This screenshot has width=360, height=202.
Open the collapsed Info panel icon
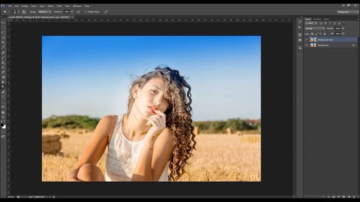(x=300, y=40)
